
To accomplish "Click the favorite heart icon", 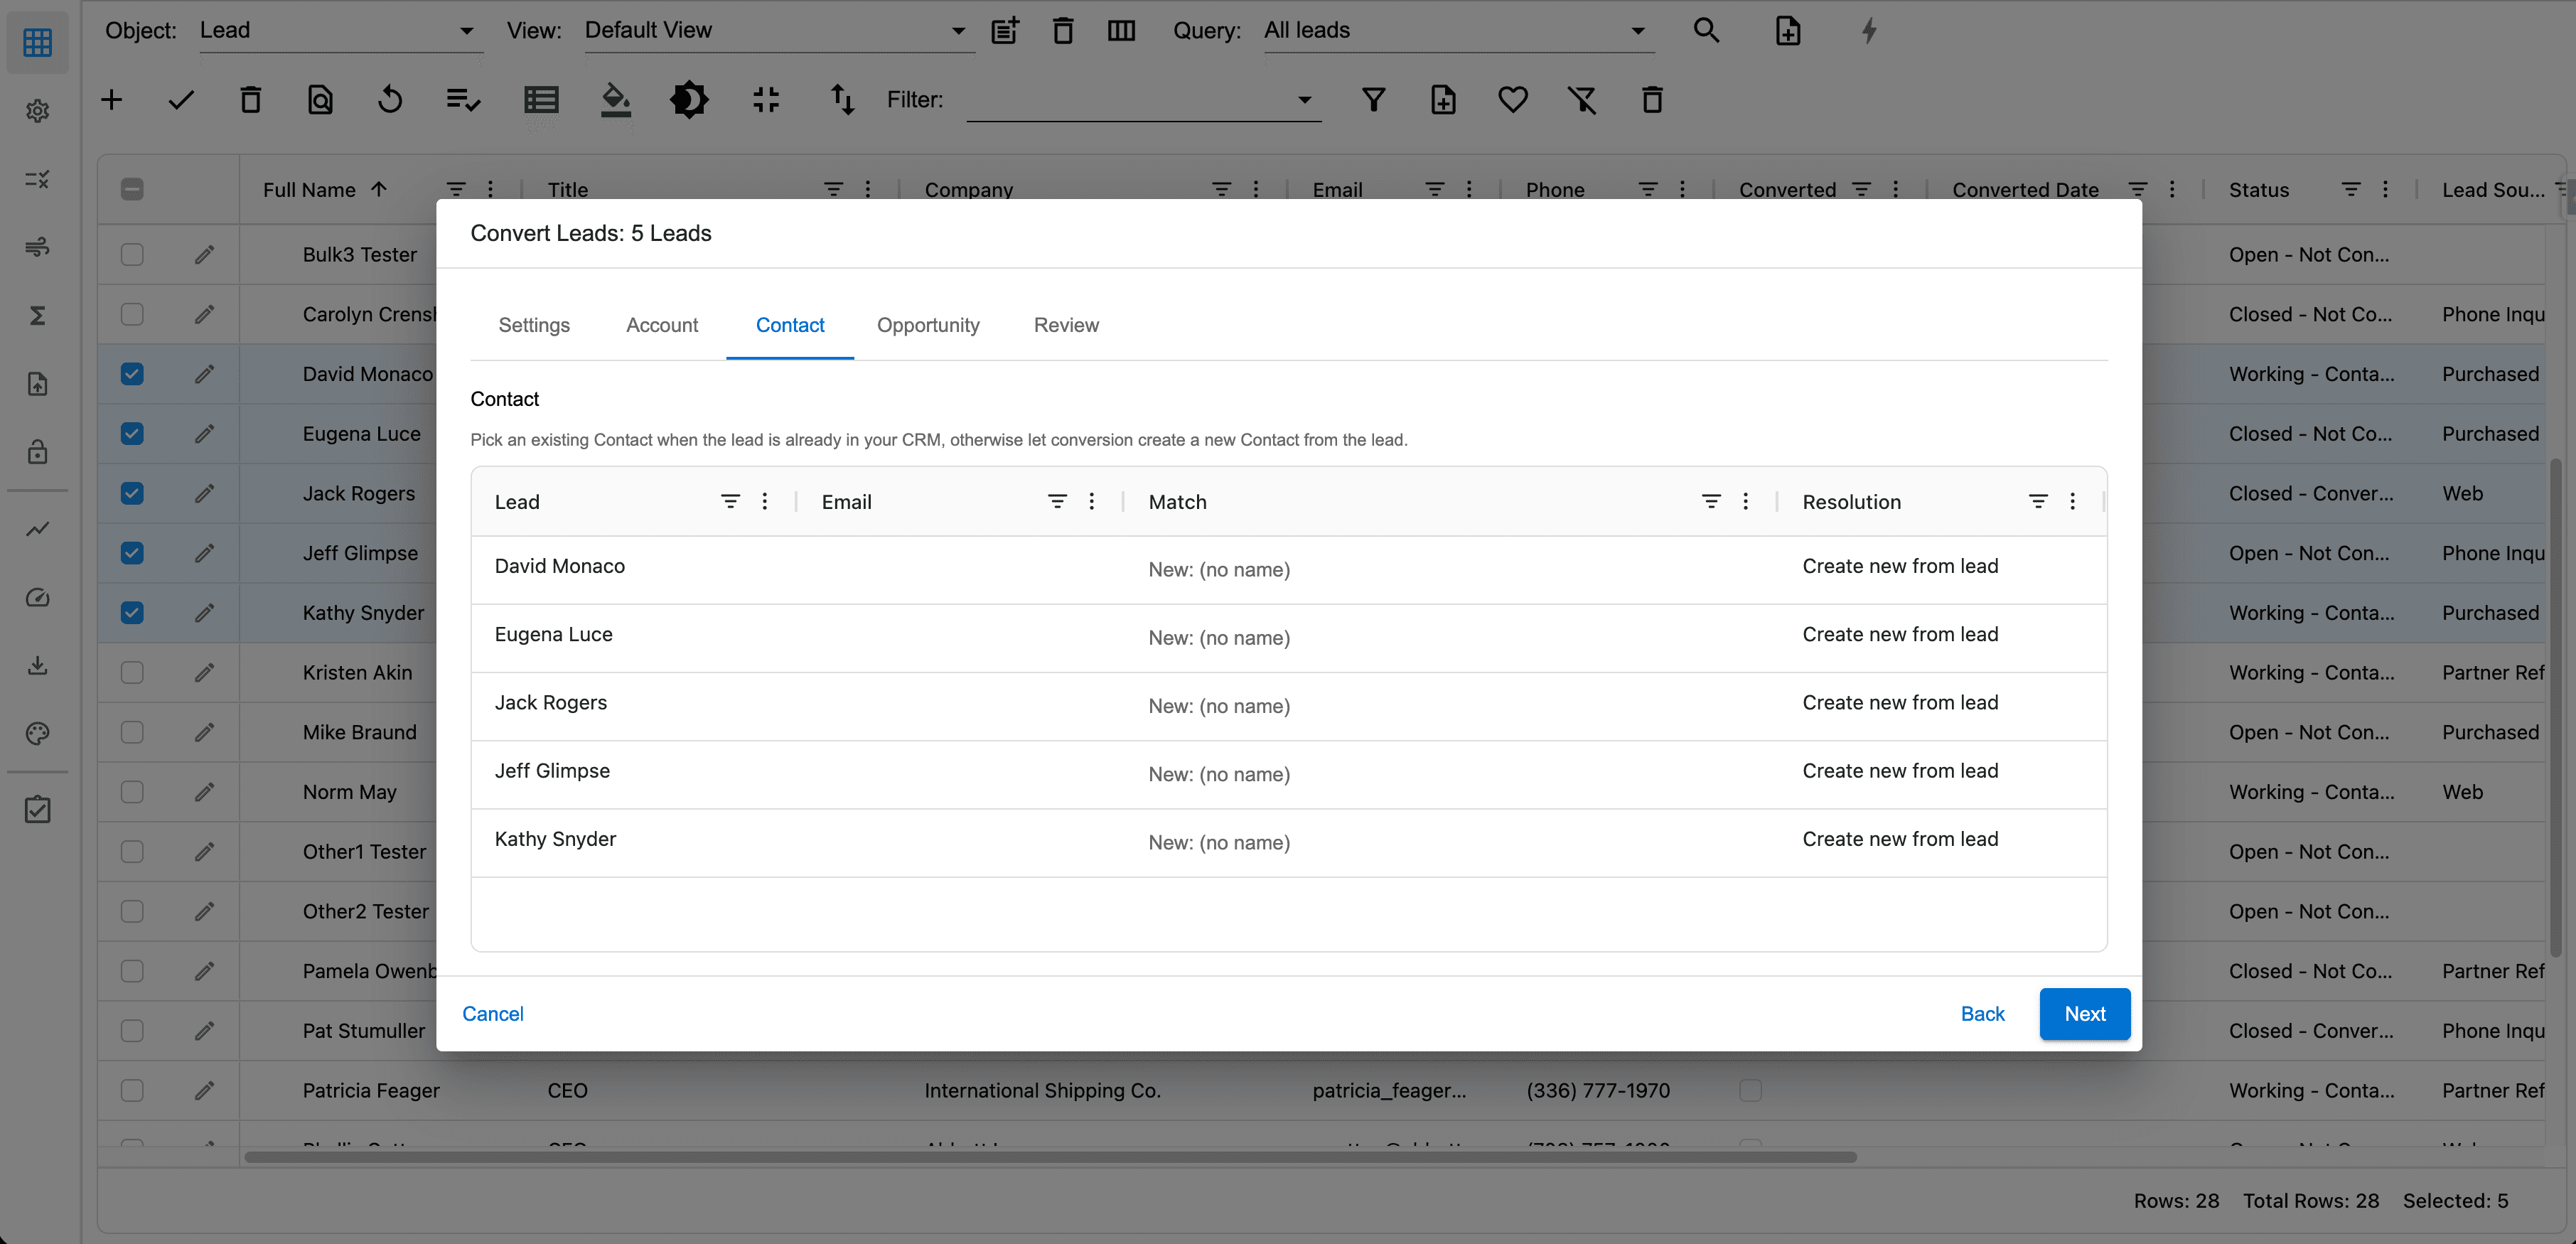I will [x=1512, y=100].
